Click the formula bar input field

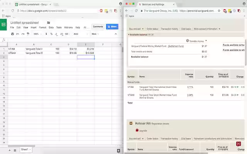[64, 40]
